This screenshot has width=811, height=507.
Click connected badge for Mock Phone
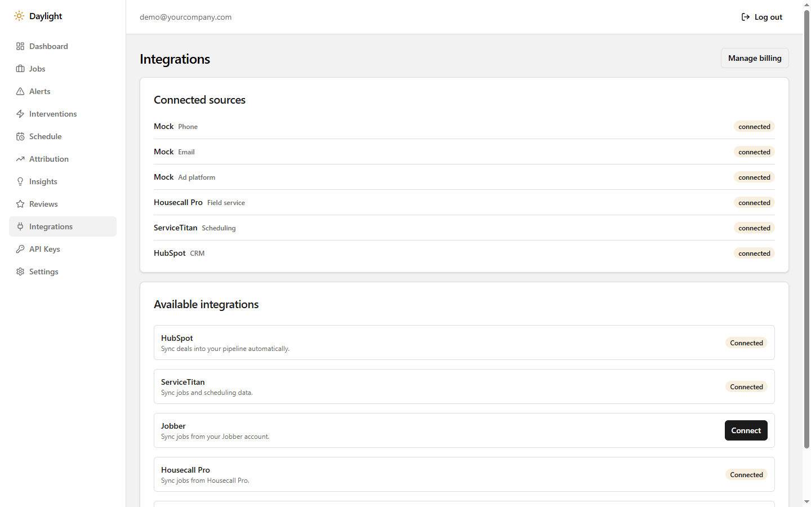click(x=754, y=127)
